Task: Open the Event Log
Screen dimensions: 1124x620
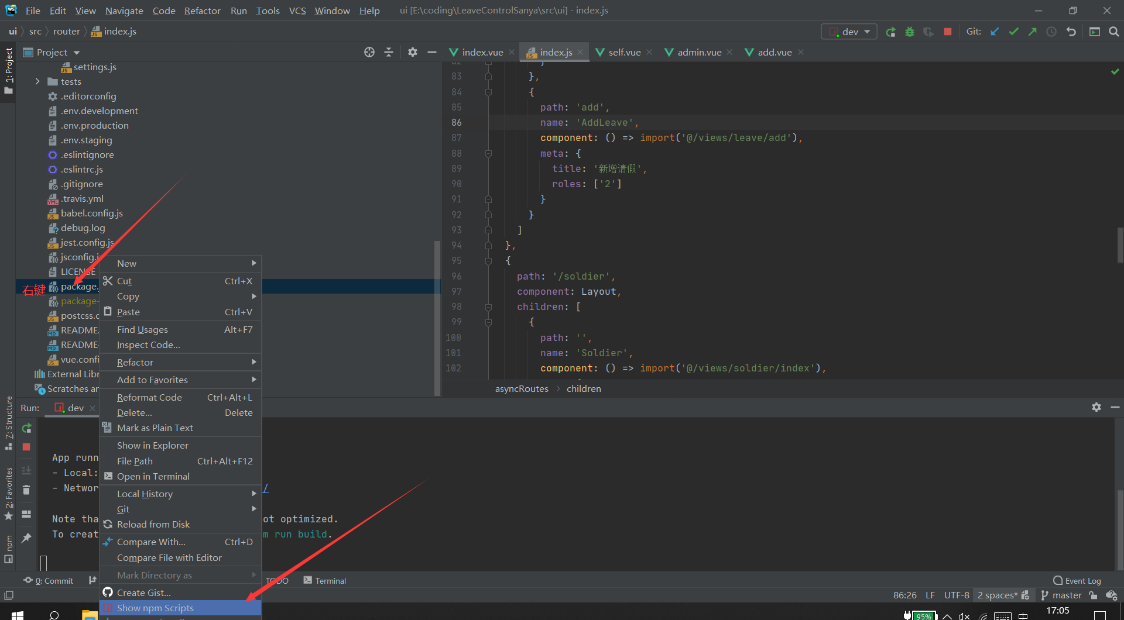Action: [1077, 581]
